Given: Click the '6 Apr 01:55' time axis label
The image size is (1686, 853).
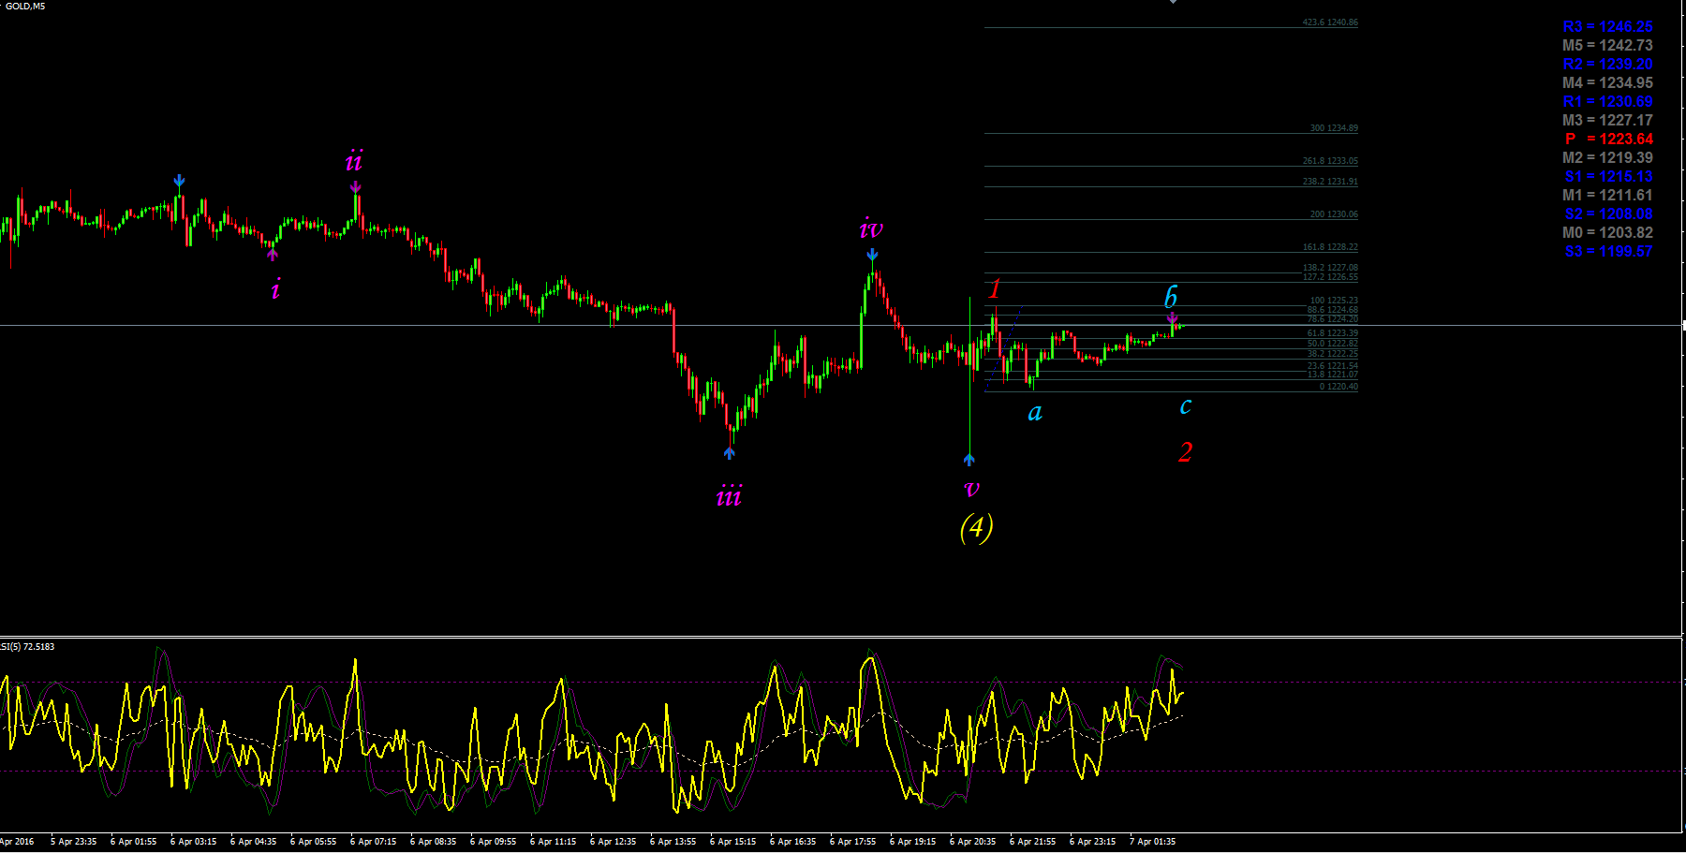Looking at the screenshot, I should pos(134,842).
